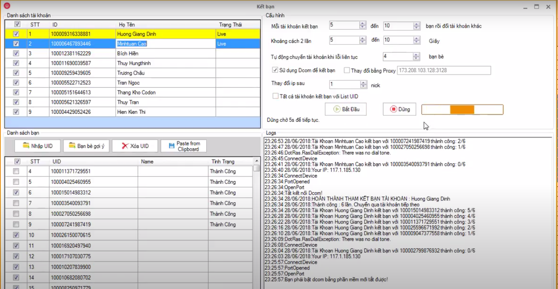Uncheck the checkbox for Huong Giang Dinh
The height and width of the screenshot is (289, 558).
pyautogui.click(x=16, y=34)
